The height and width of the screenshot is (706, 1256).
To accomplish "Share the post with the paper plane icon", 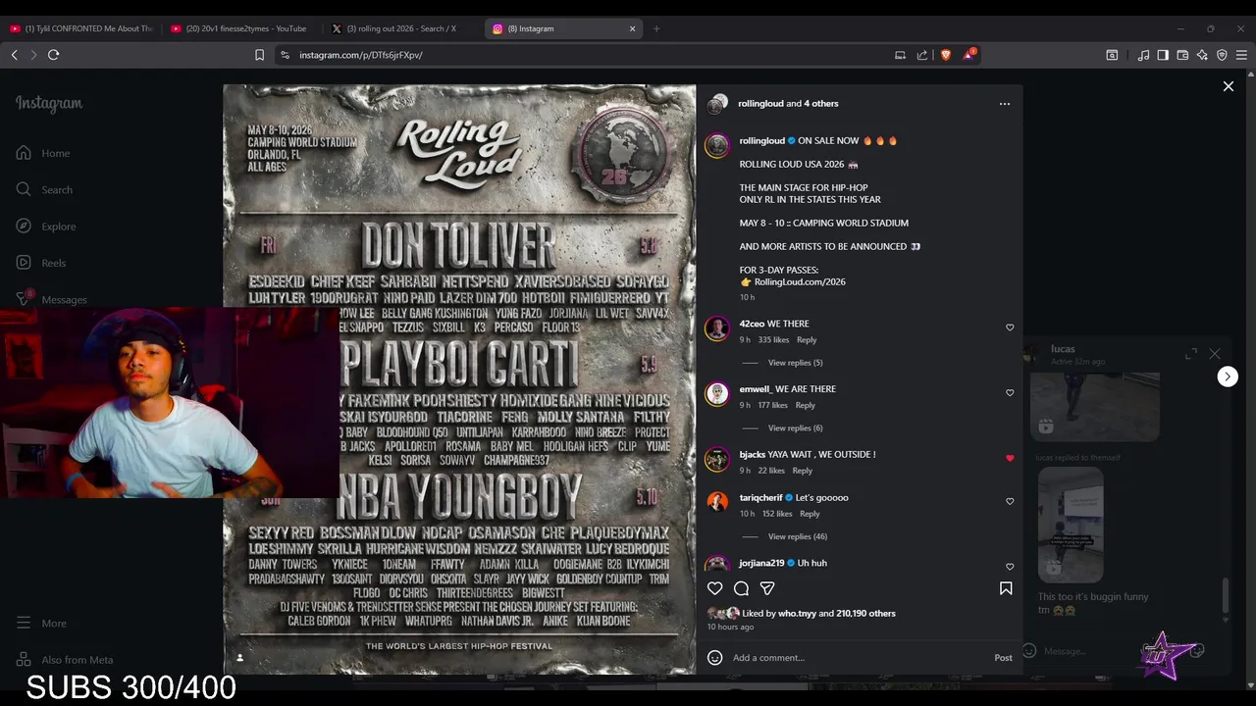I will 767,588.
